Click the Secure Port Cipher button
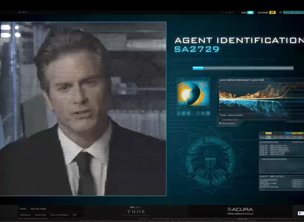304x222 pixels. (294, 13)
